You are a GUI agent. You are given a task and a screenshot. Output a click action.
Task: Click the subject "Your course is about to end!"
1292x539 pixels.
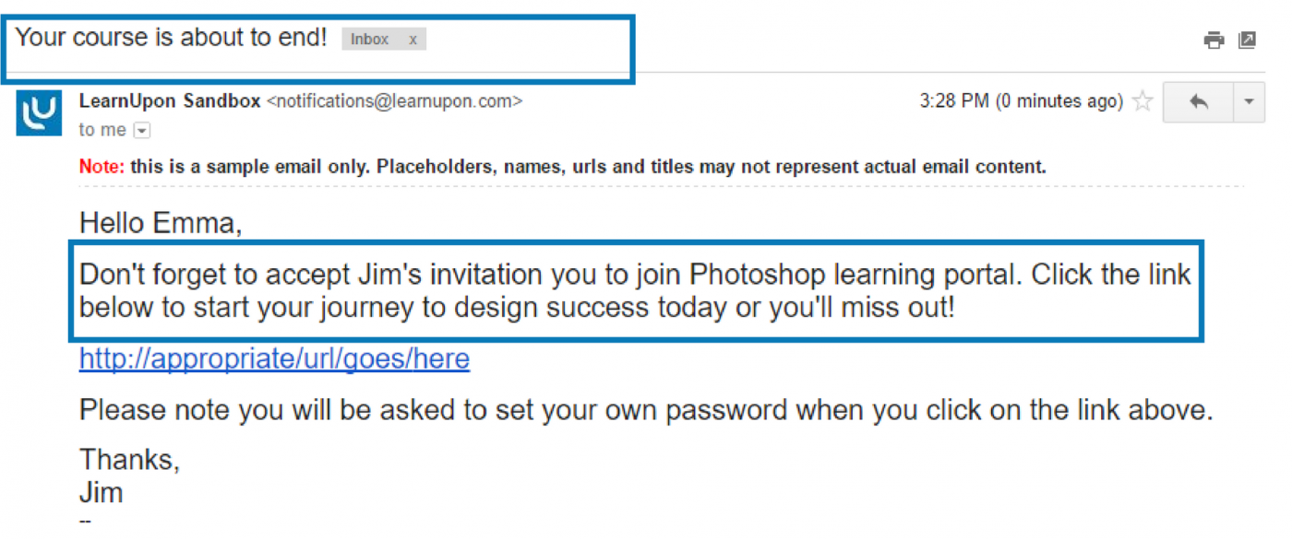[x=172, y=38]
